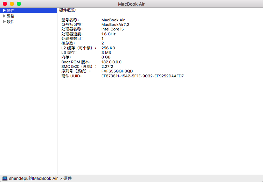Click the red close window button
This screenshot has height=182, width=263.
[5, 4]
